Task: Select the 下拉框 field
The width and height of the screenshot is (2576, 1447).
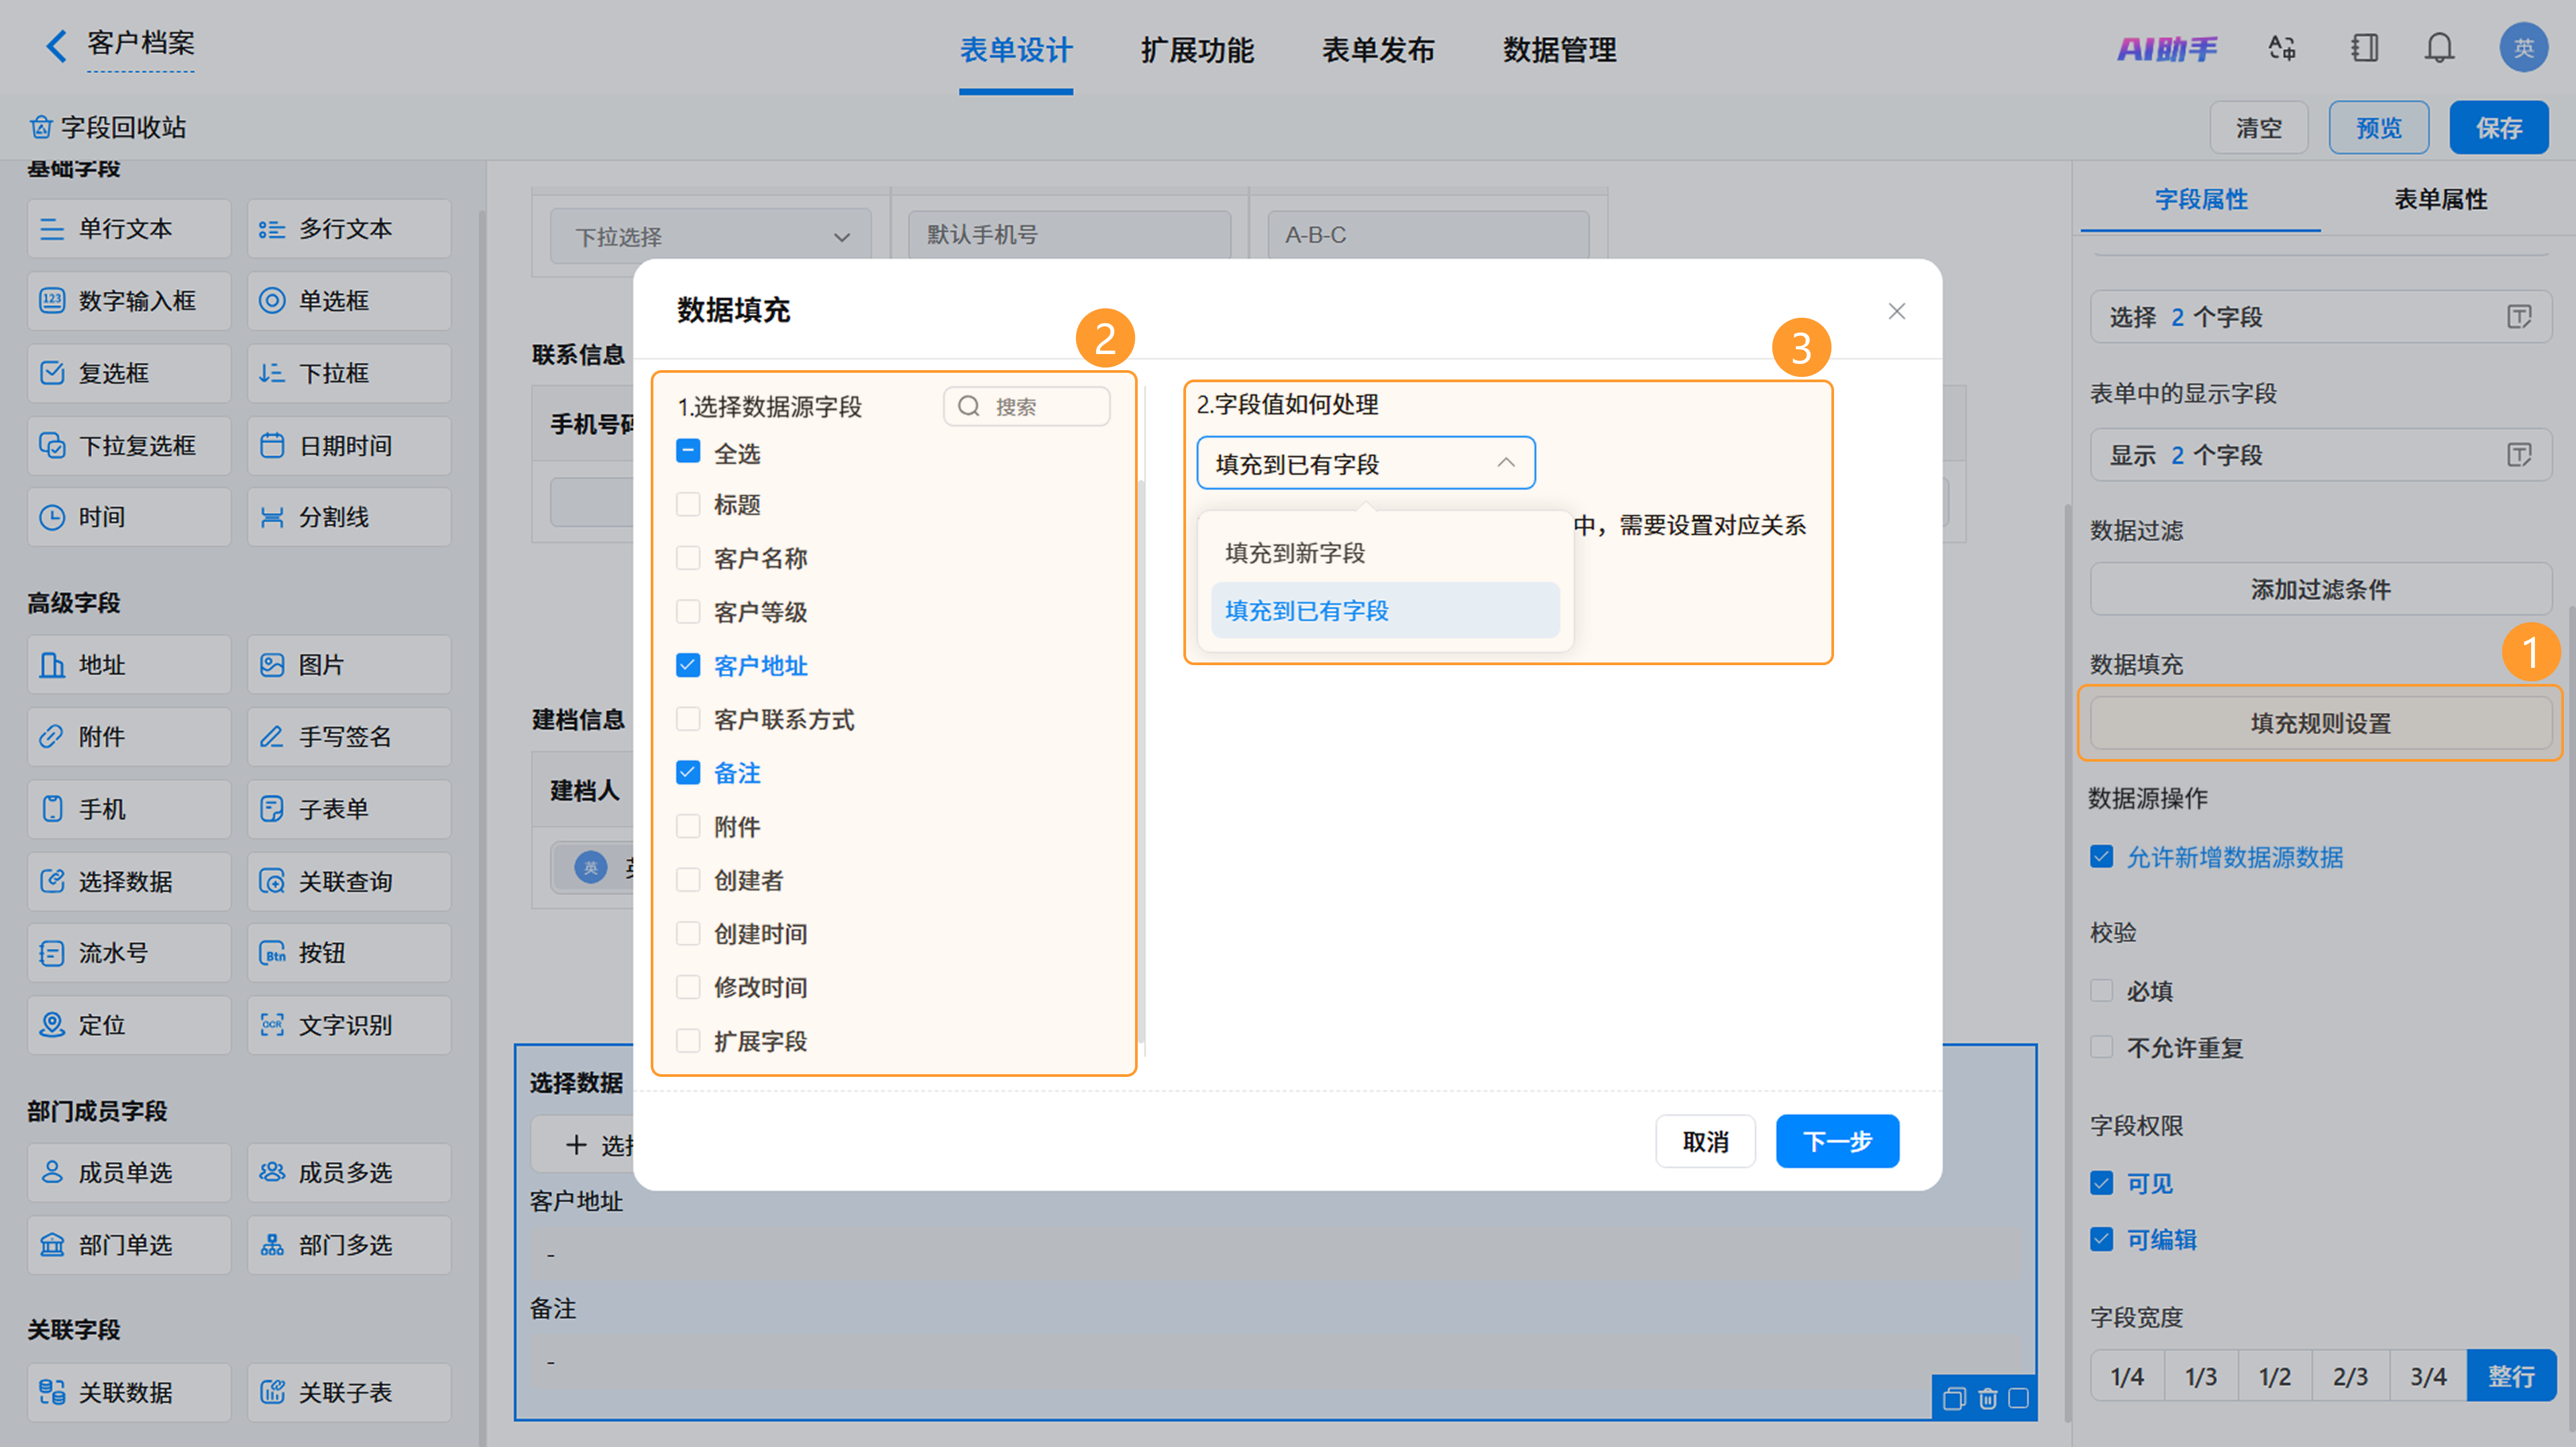Action: pos(349,373)
